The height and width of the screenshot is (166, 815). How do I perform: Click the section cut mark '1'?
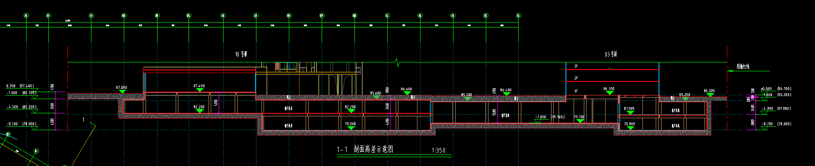point(83,120)
